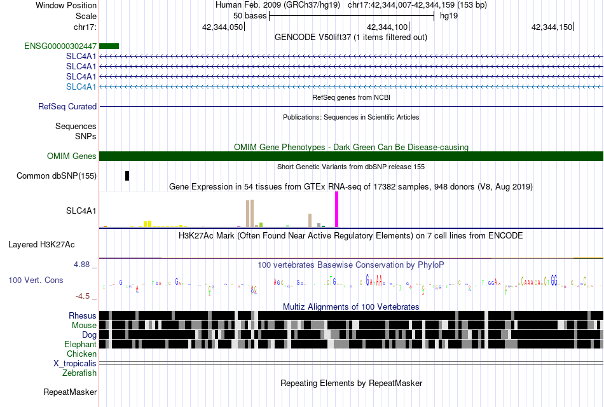Click the Rhesus alignment track row
This screenshot has width=604, height=407.
[352, 315]
